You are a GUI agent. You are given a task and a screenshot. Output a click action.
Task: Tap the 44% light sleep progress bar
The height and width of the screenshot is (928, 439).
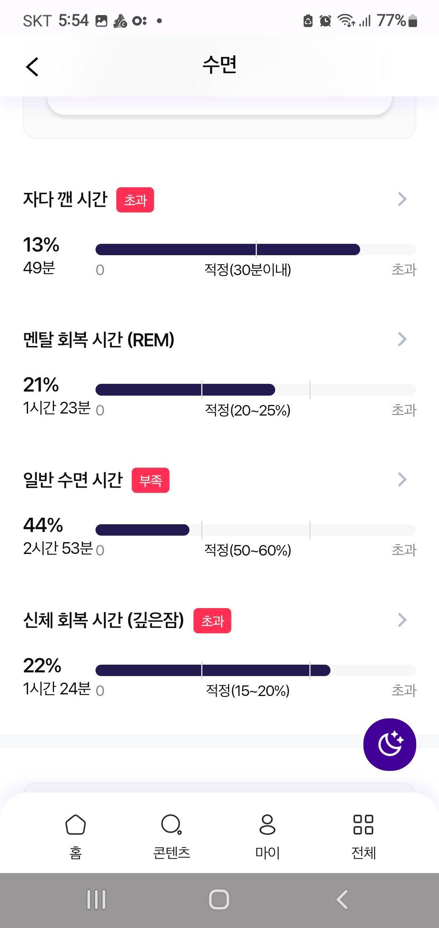(x=256, y=530)
